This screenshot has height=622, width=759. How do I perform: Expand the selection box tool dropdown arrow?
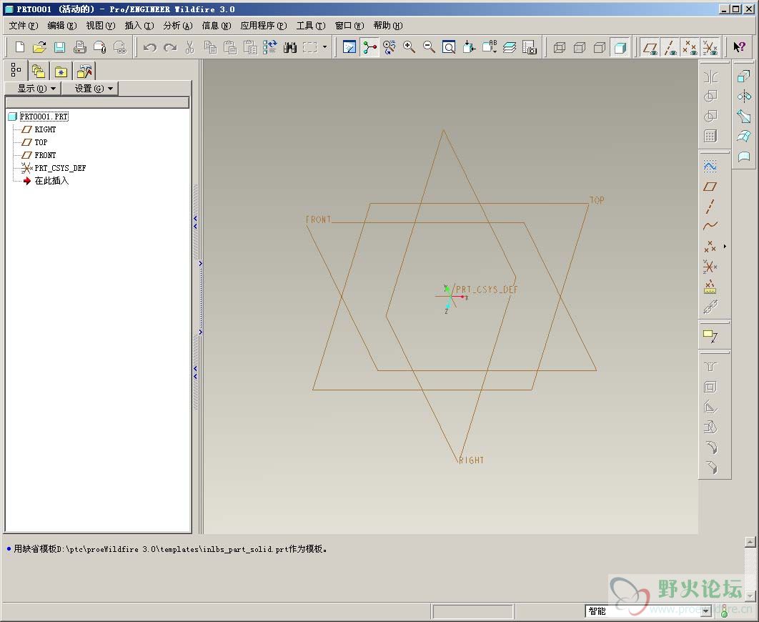pyautogui.click(x=324, y=47)
